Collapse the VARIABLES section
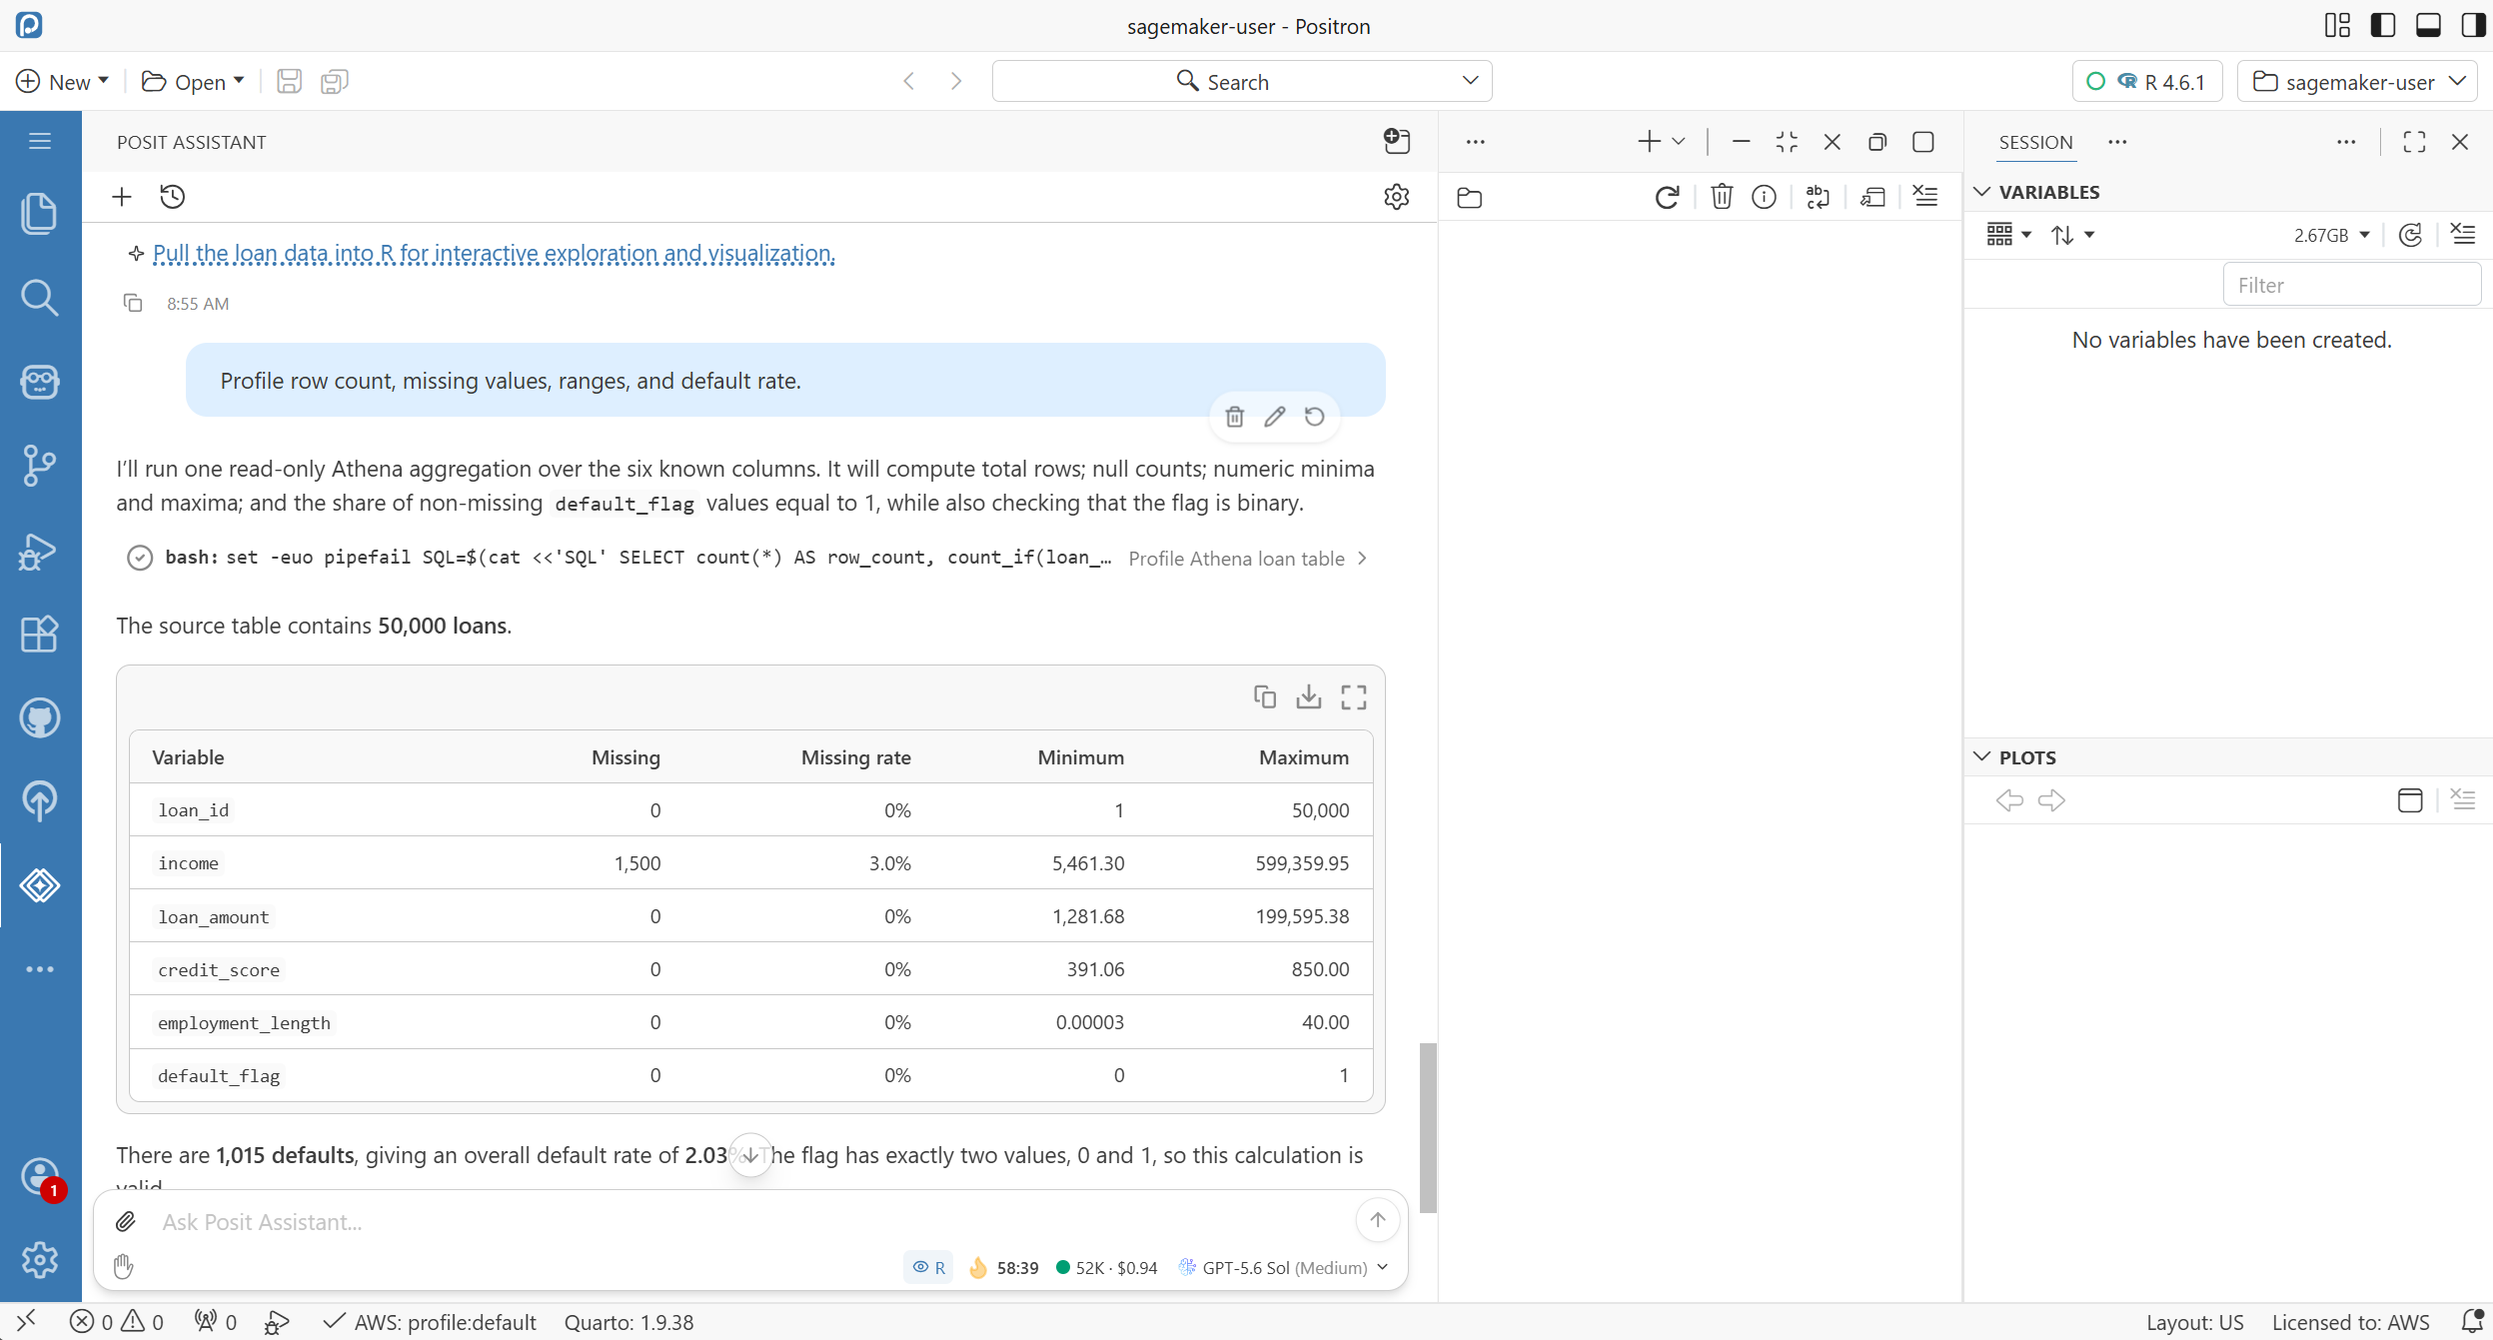The image size is (2493, 1340). [1982, 192]
